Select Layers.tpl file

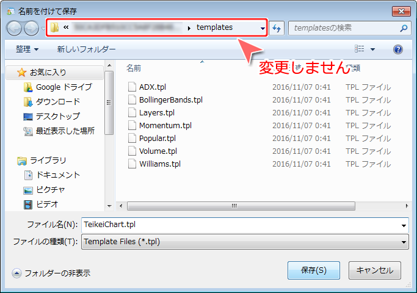(157, 113)
